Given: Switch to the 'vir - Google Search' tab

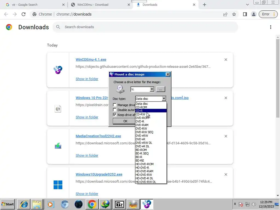Looking at the screenshot, I should click(34, 5).
